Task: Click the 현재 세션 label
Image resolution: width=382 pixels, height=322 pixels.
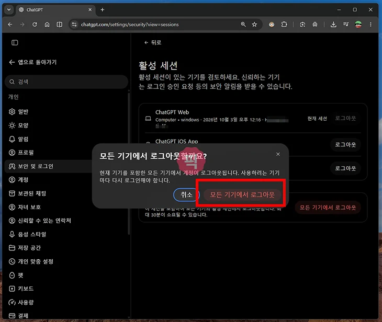Action: (x=317, y=119)
